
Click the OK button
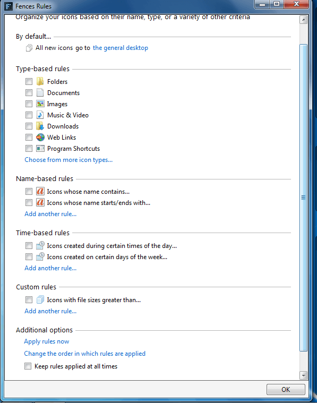click(286, 389)
